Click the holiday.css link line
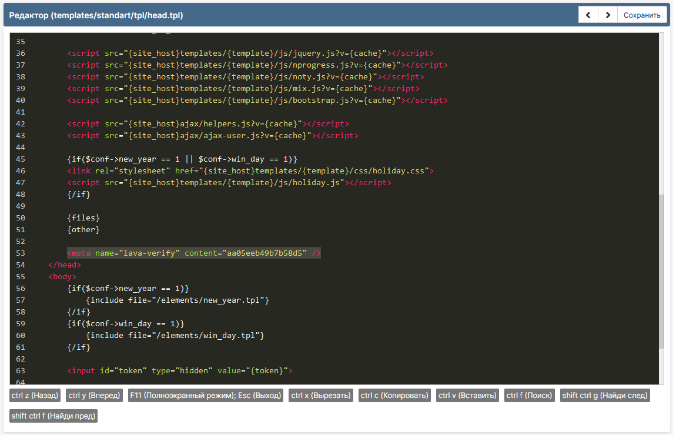The height and width of the screenshot is (435, 673). point(250,170)
